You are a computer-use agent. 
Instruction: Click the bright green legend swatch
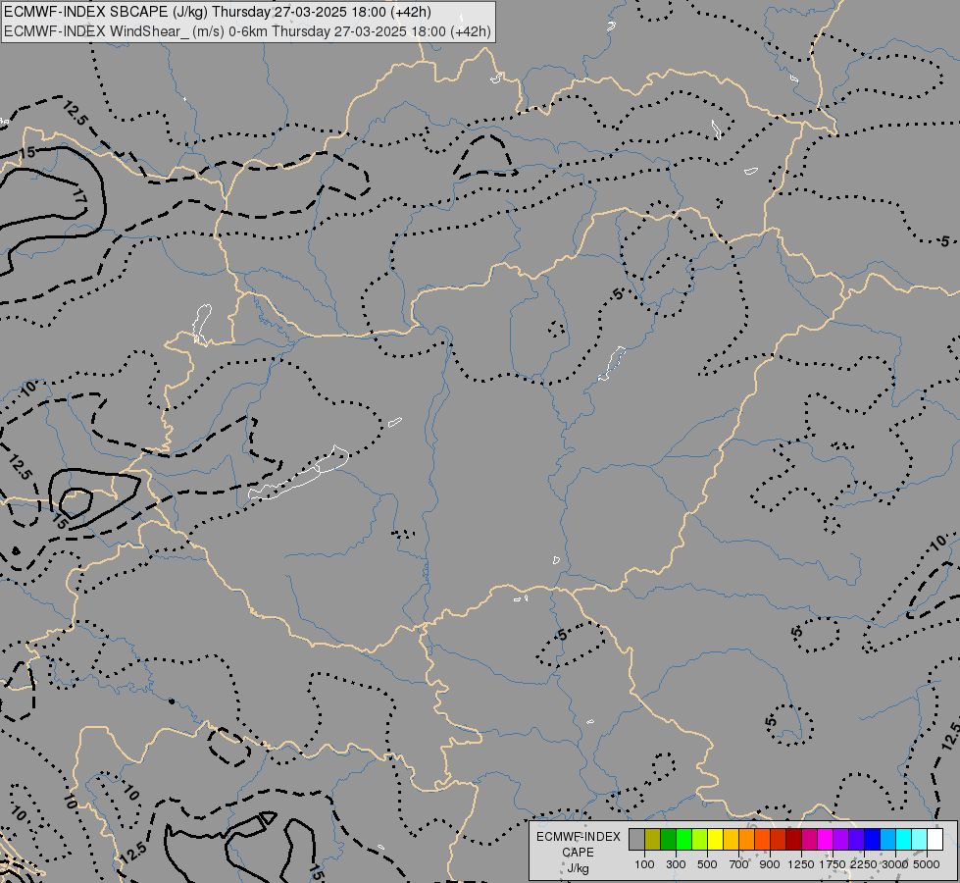(684, 840)
